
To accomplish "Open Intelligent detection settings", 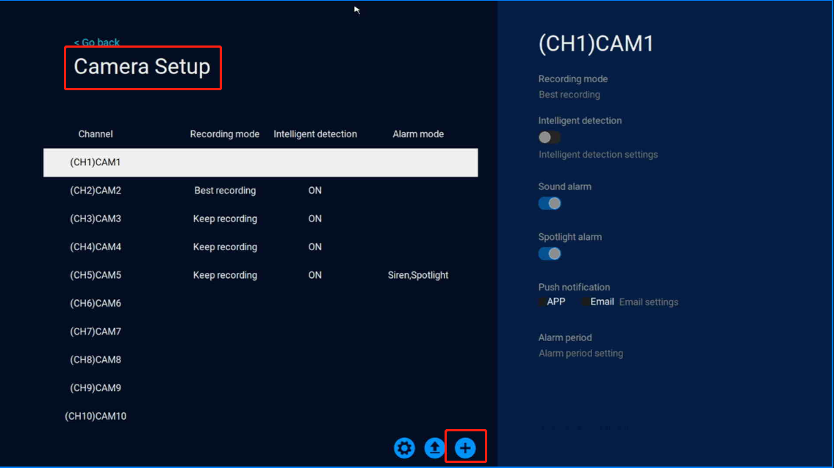I will pyautogui.click(x=597, y=155).
